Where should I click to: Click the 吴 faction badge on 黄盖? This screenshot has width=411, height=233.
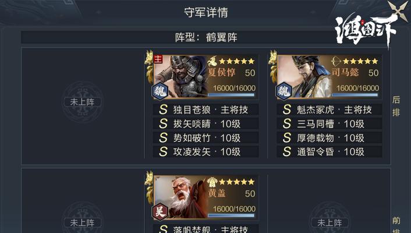pyautogui.click(x=160, y=211)
